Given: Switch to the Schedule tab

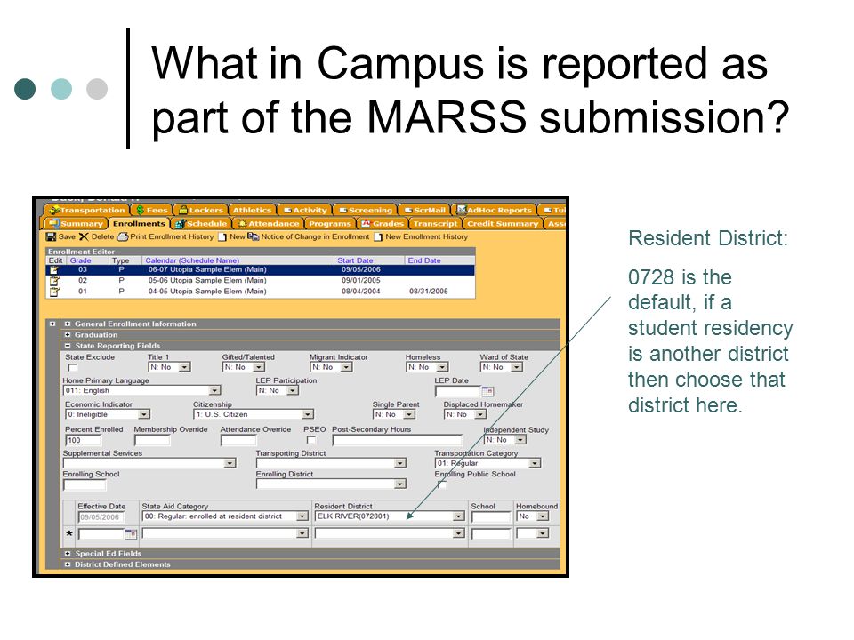Looking at the screenshot, I should point(201,224).
